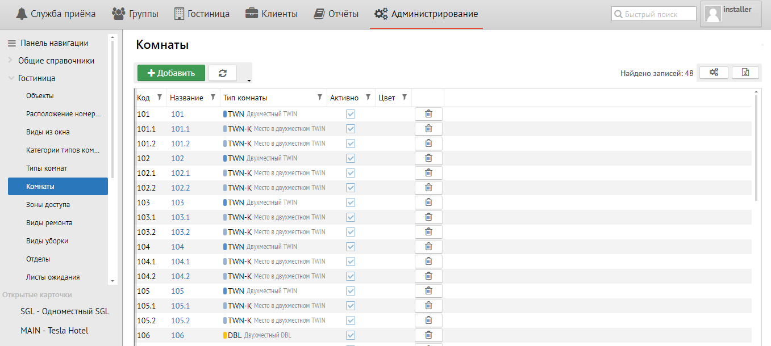Click sidebar scroll up arrow
The image size is (771, 346).
pos(112,37)
